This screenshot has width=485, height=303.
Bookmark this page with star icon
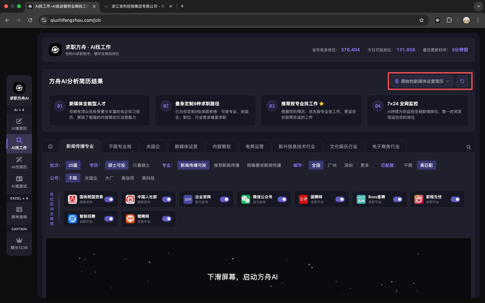421,20
